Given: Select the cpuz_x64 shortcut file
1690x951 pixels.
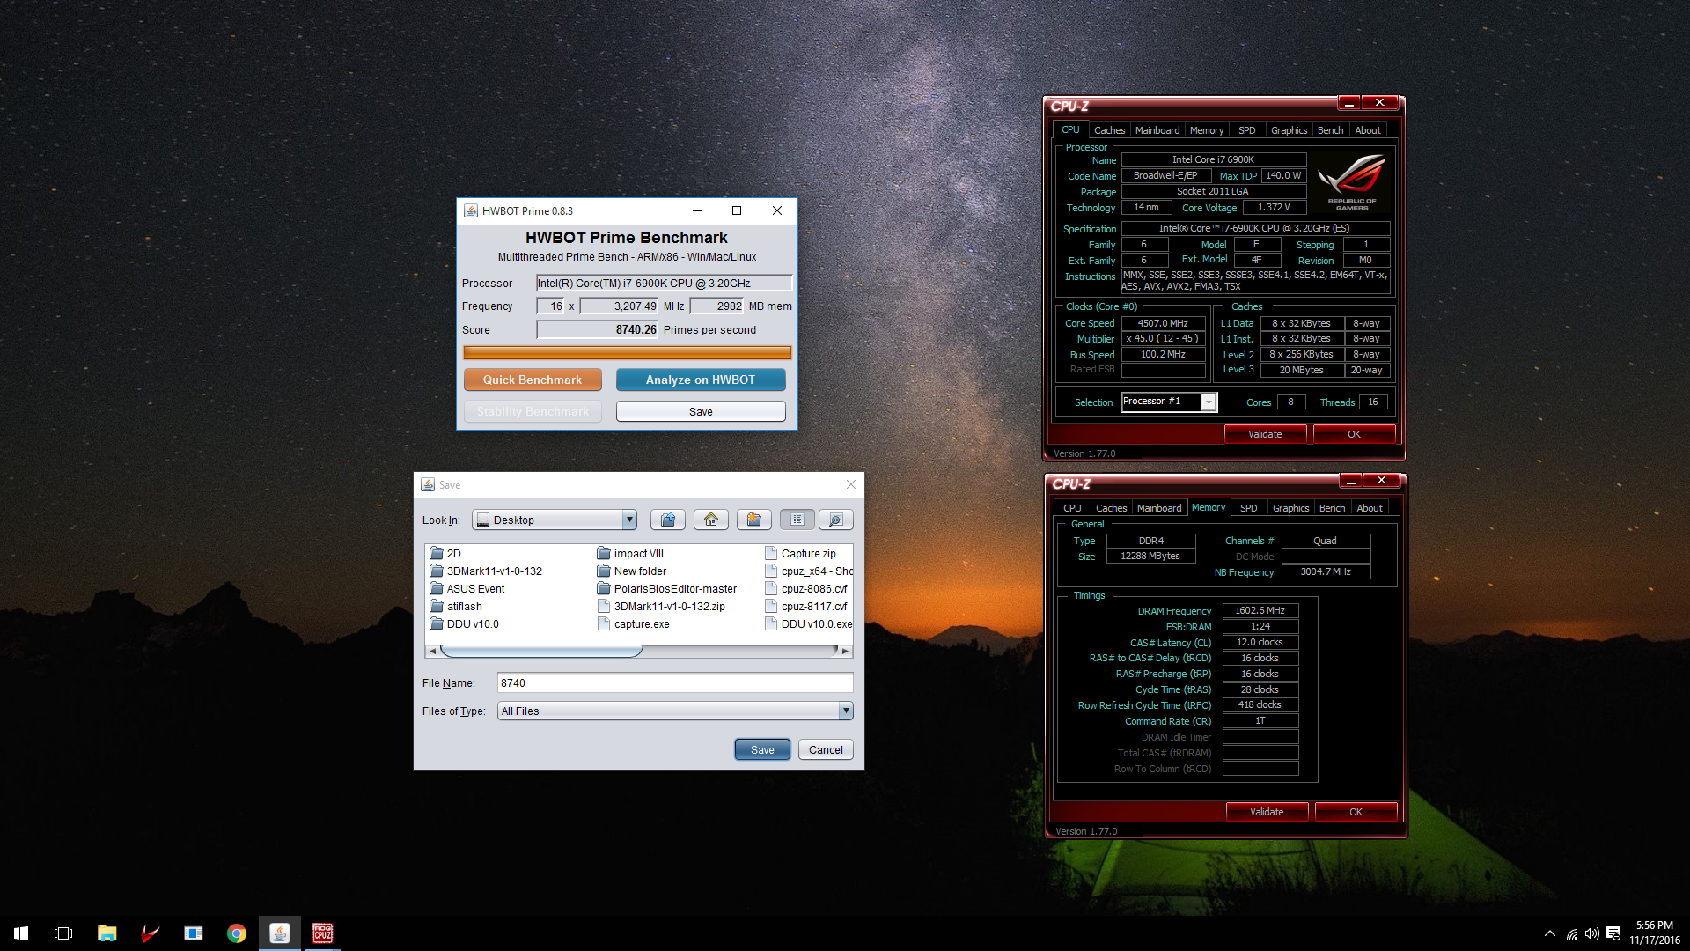Looking at the screenshot, I should 809,571.
